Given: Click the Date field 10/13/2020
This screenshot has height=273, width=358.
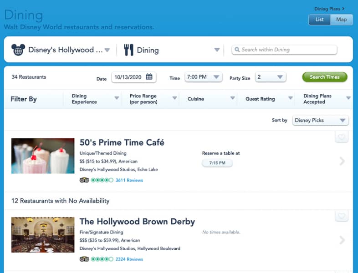Looking at the screenshot, I should point(134,77).
